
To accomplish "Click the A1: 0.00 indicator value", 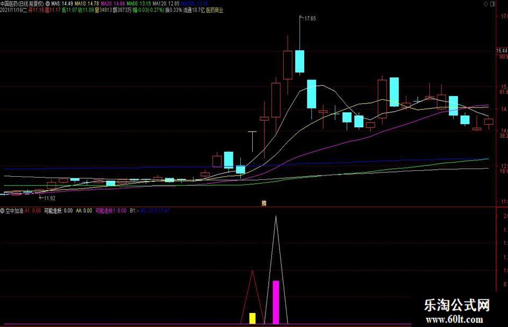I will (33, 211).
